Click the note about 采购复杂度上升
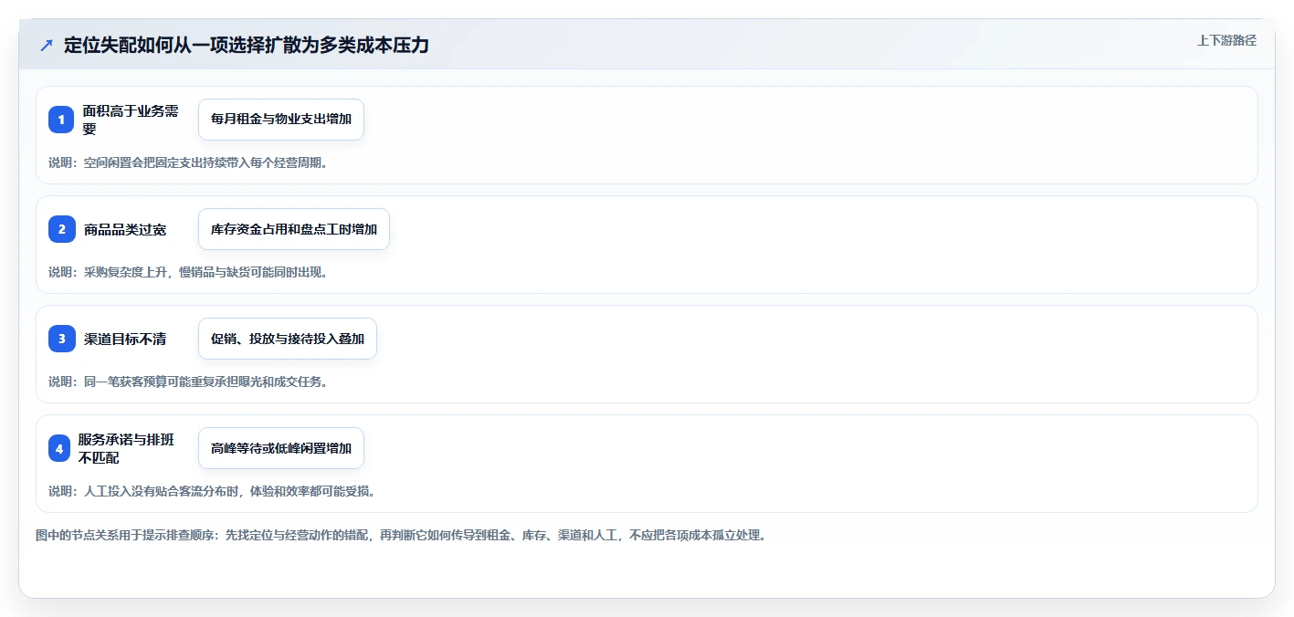 point(188,272)
